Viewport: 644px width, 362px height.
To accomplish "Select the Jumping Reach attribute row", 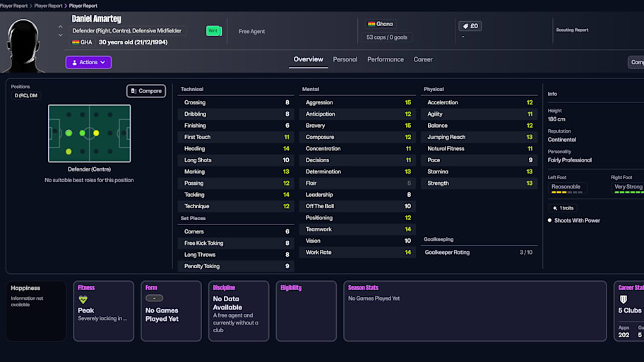I will 479,137.
